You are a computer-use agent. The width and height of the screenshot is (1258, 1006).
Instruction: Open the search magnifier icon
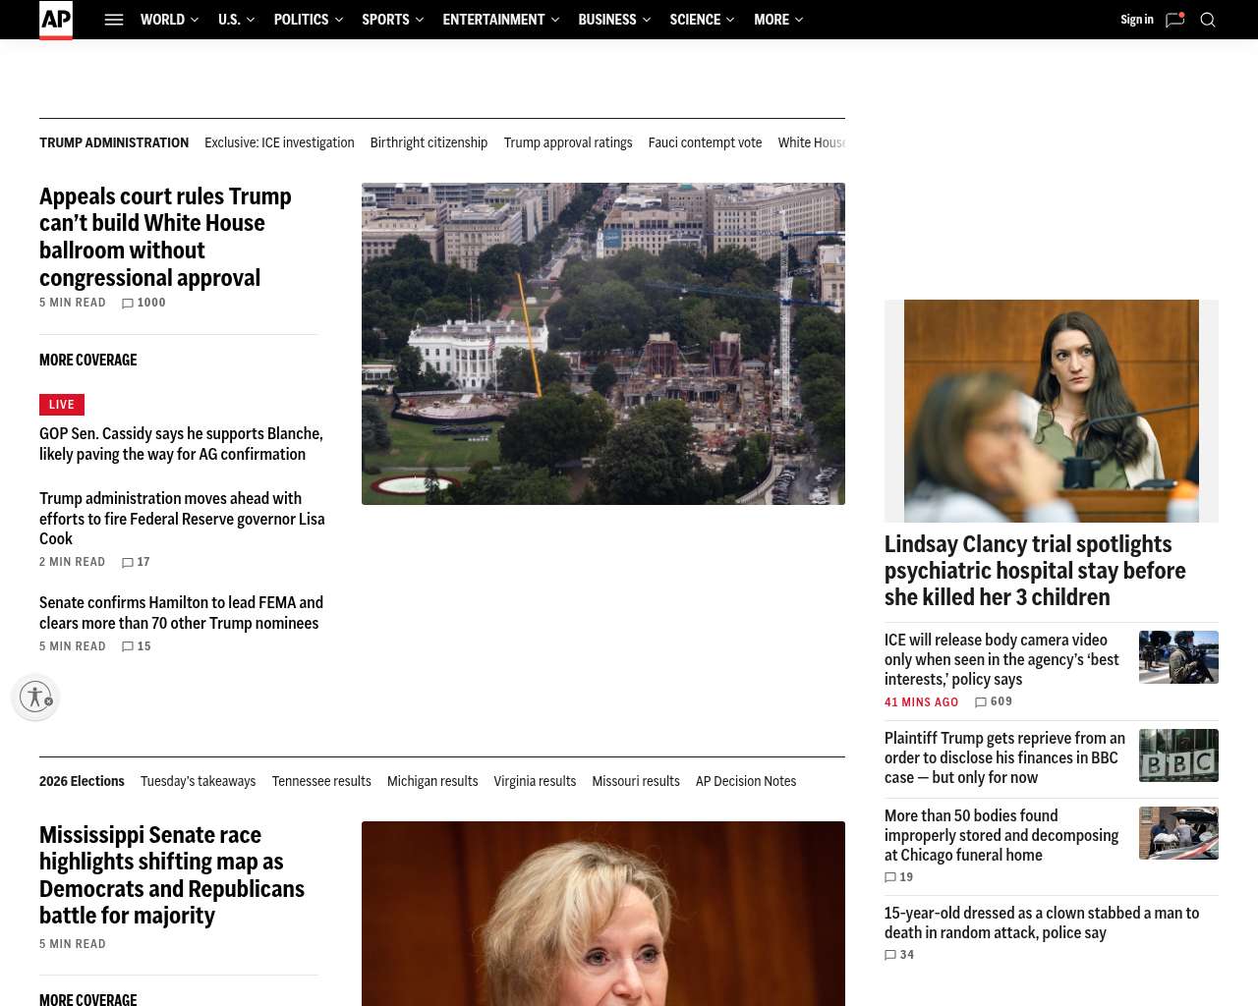(1208, 20)
